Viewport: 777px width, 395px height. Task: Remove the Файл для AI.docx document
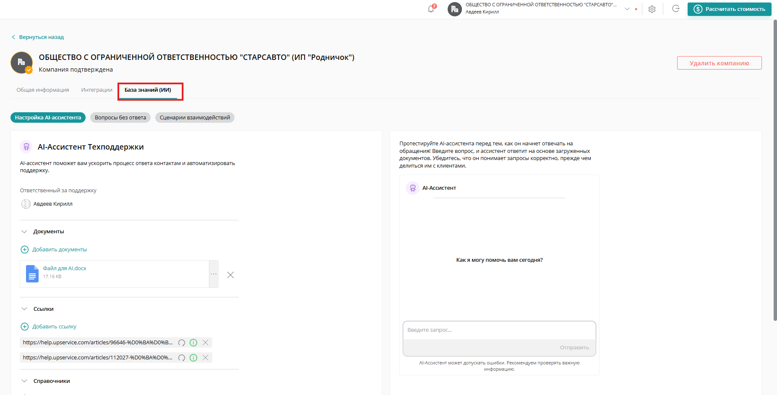(230, 275)
